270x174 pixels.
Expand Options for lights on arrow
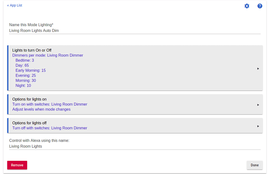[x=258, y=105]
